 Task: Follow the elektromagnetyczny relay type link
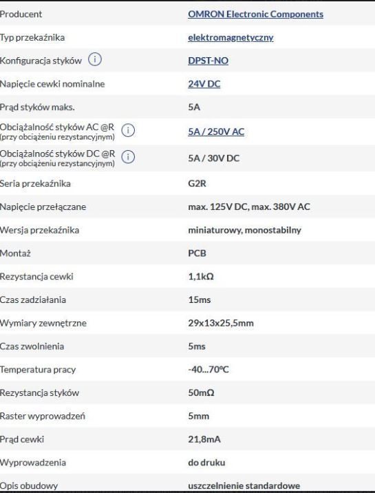231,37
